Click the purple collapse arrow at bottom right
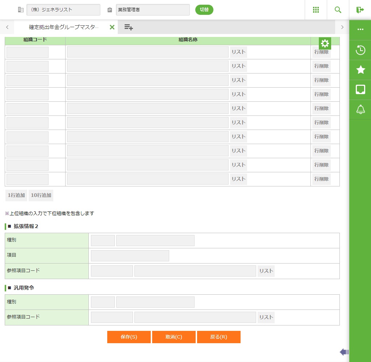Screen dimensions: 371x362 coord(344,352)
